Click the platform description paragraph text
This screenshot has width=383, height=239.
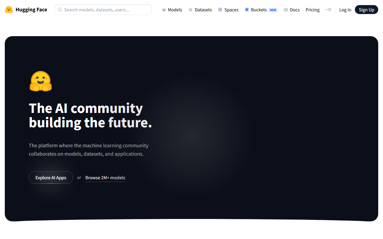pos(89,150)
